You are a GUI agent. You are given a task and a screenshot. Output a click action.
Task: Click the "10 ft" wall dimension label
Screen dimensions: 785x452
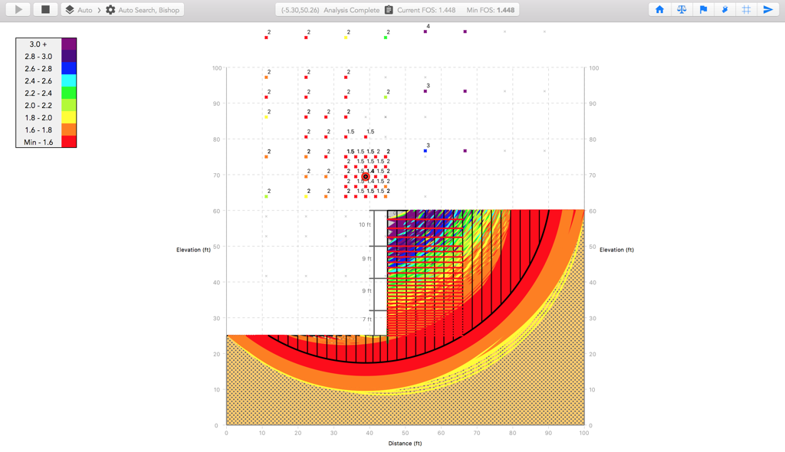point(365,224)
